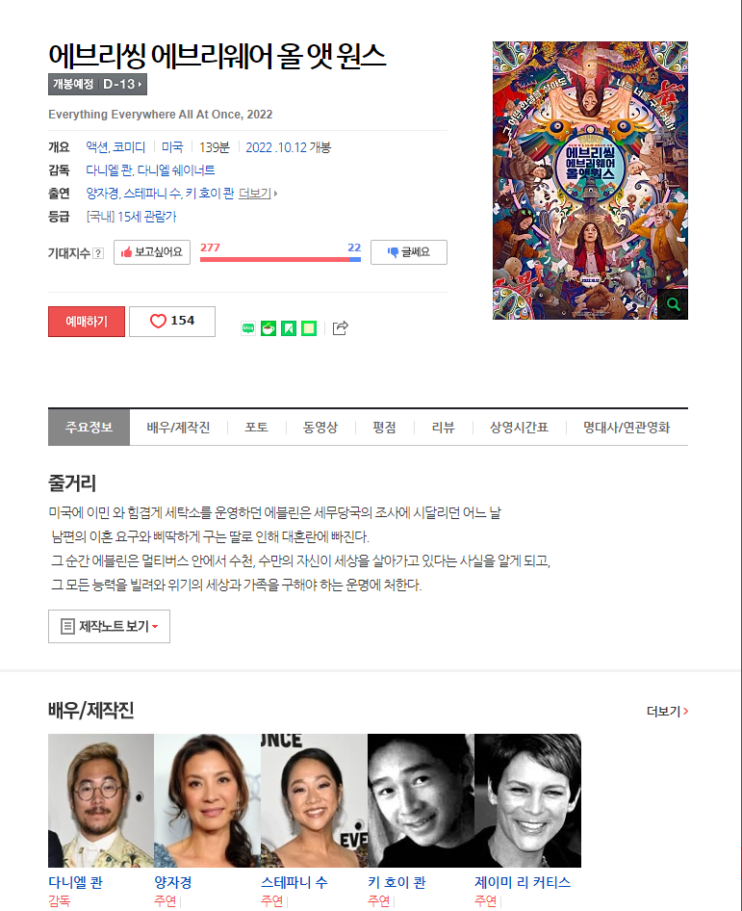Open director link 다니엘 콴 in info
Viewport: 742px width, 911px height.
coord(109,170)
